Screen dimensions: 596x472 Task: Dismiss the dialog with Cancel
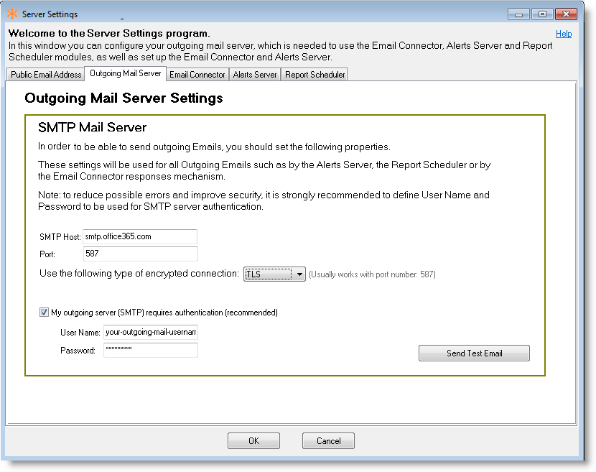click(x=328, y=440)
